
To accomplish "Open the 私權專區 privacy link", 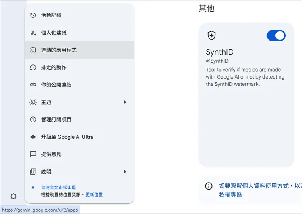I will 230,194.
